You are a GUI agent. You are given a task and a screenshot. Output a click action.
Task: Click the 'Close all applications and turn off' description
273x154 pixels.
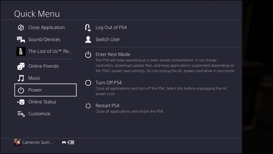point(161,91)
